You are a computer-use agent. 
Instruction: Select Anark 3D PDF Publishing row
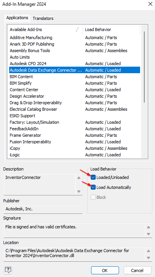tap(75, 44)
